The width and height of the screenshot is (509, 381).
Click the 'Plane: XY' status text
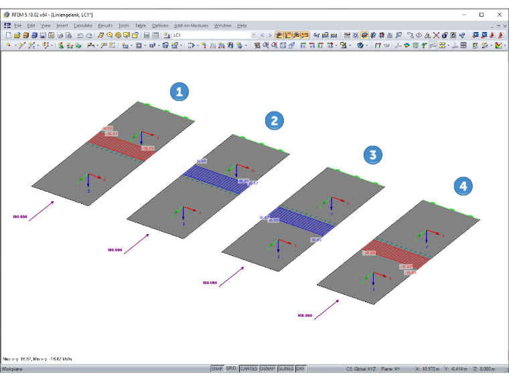[x=391, y=369]
